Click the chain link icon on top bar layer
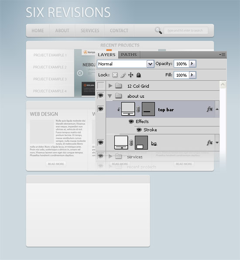 pyautogui.click(x=138, y=109)
